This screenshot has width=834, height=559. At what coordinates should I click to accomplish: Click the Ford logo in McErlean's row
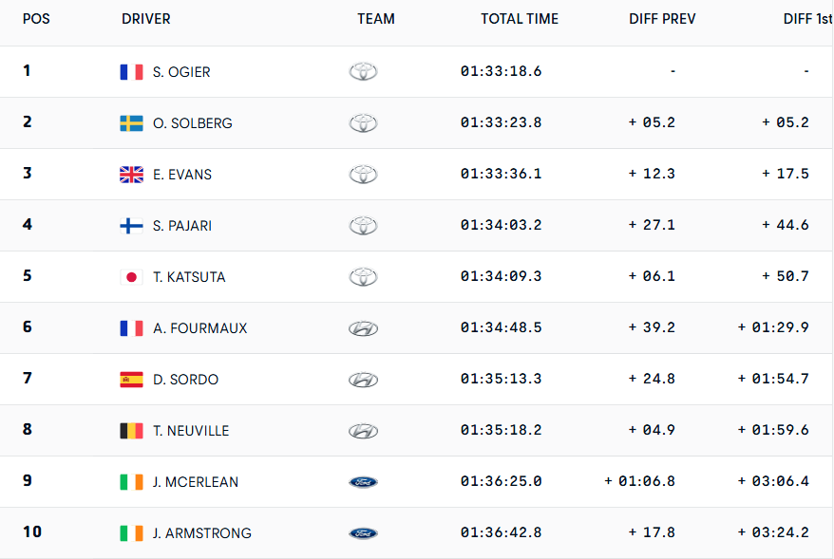(x=363, y=482)
